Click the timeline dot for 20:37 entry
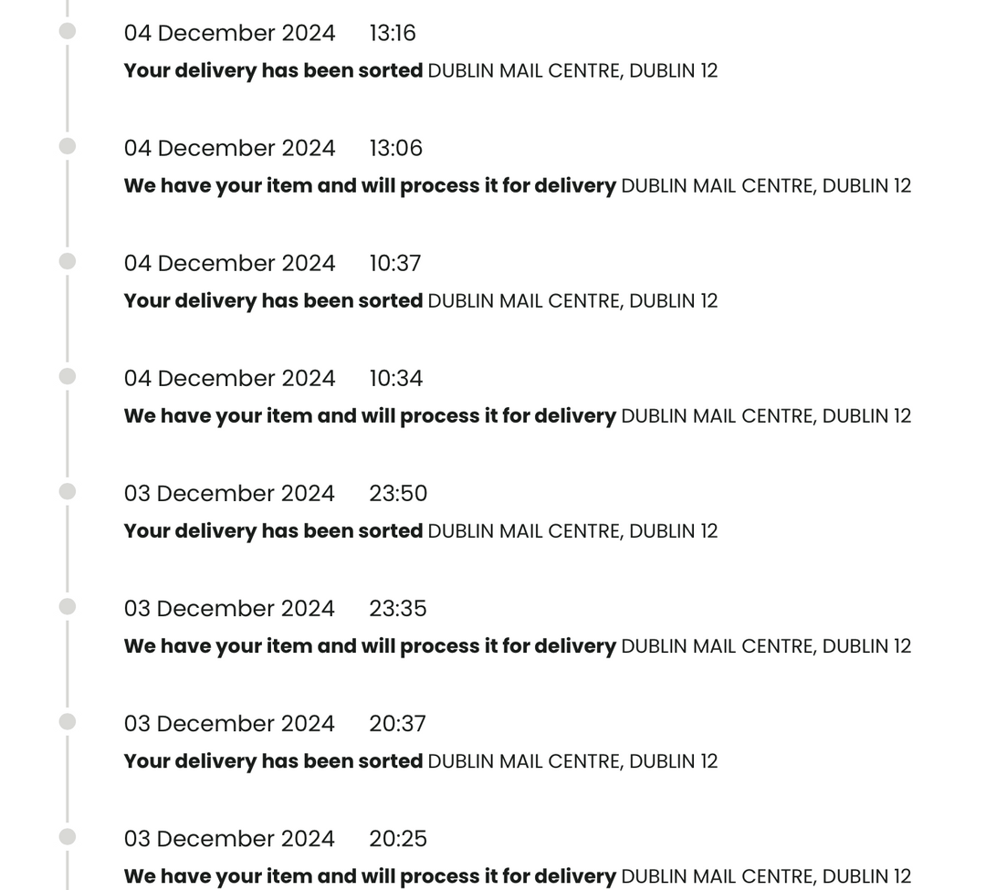This screenshot has height=890, width=986. click(68, 721)
